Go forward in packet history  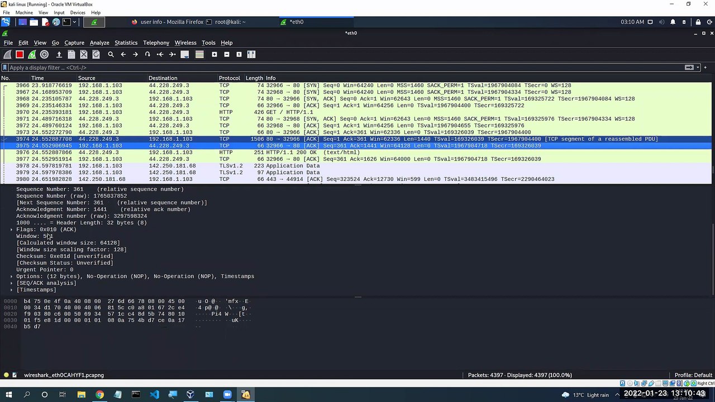(135, 54)
